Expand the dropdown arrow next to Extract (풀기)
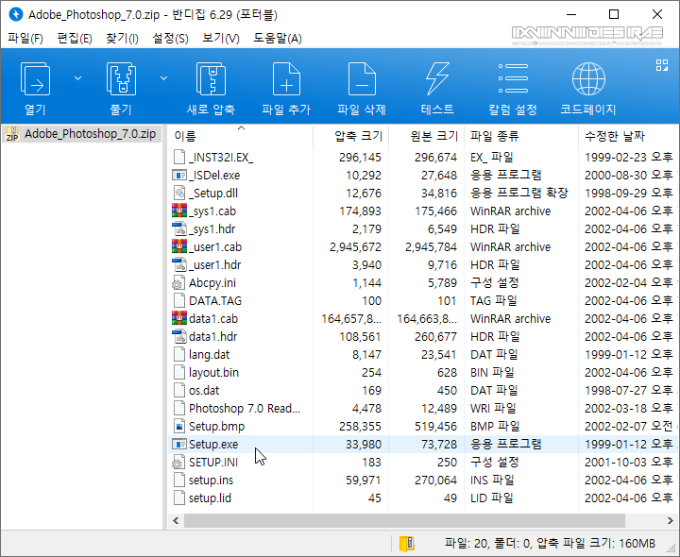680x557 pixels. [163, 78]
